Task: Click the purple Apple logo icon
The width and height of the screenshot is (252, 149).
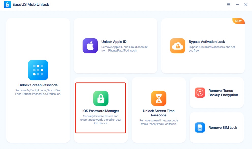Action: point(90,46)
